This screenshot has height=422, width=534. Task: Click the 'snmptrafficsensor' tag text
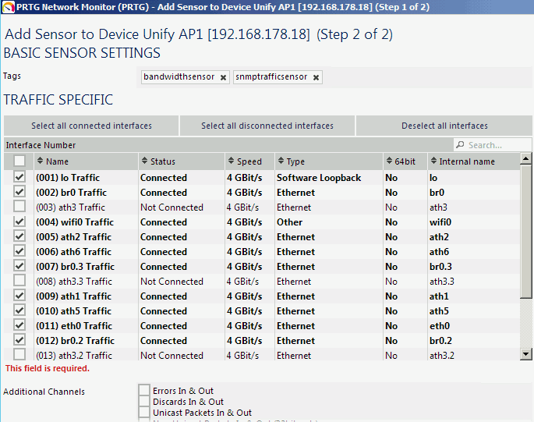tap(271, 76)
